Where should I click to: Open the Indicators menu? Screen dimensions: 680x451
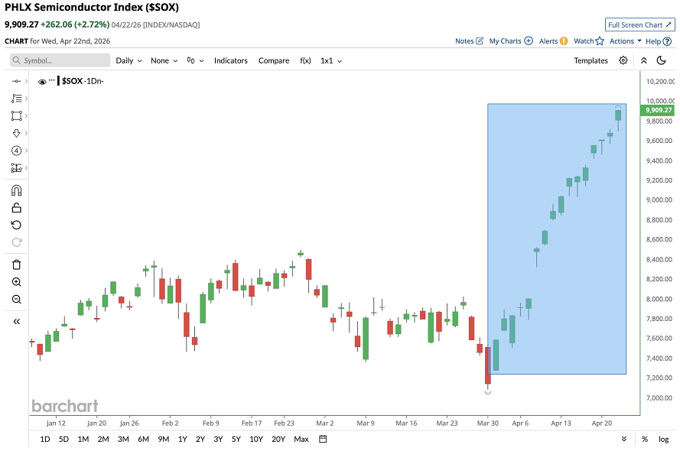pyautogui.click(x=231, y=60)
